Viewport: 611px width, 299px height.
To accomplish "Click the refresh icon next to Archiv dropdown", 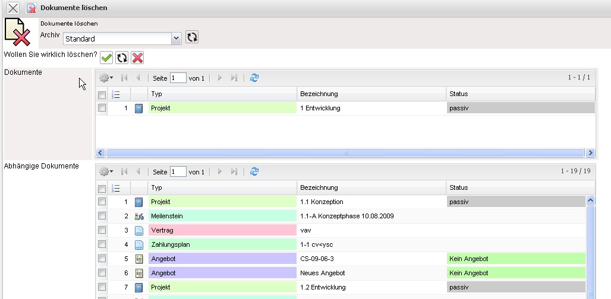I will 191,37.
